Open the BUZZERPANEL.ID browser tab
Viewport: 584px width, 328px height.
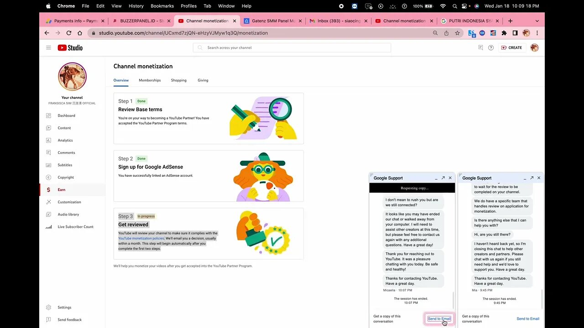click(141, 20)
